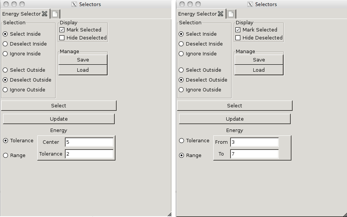Click the X11 icon in right title bar

[250, 4]
